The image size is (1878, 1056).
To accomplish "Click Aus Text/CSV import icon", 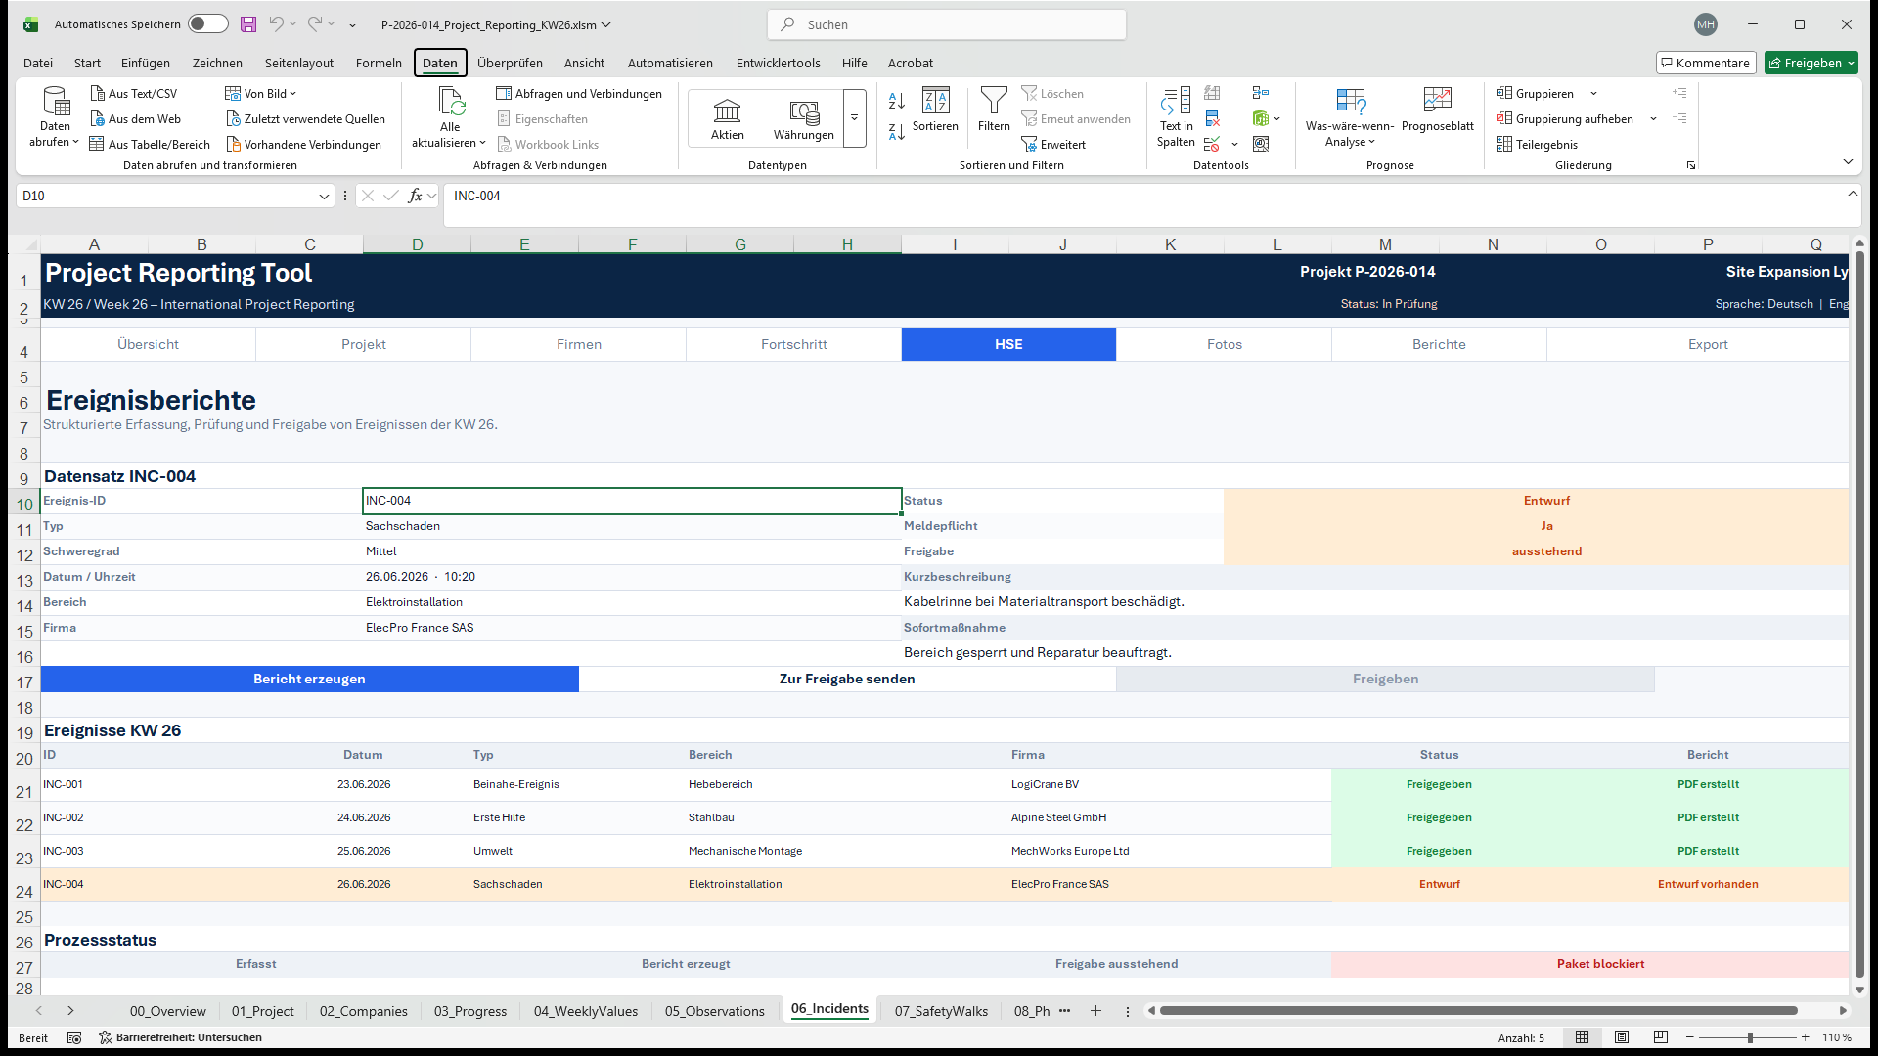I will pyautogui.click(x=98, y=93).
